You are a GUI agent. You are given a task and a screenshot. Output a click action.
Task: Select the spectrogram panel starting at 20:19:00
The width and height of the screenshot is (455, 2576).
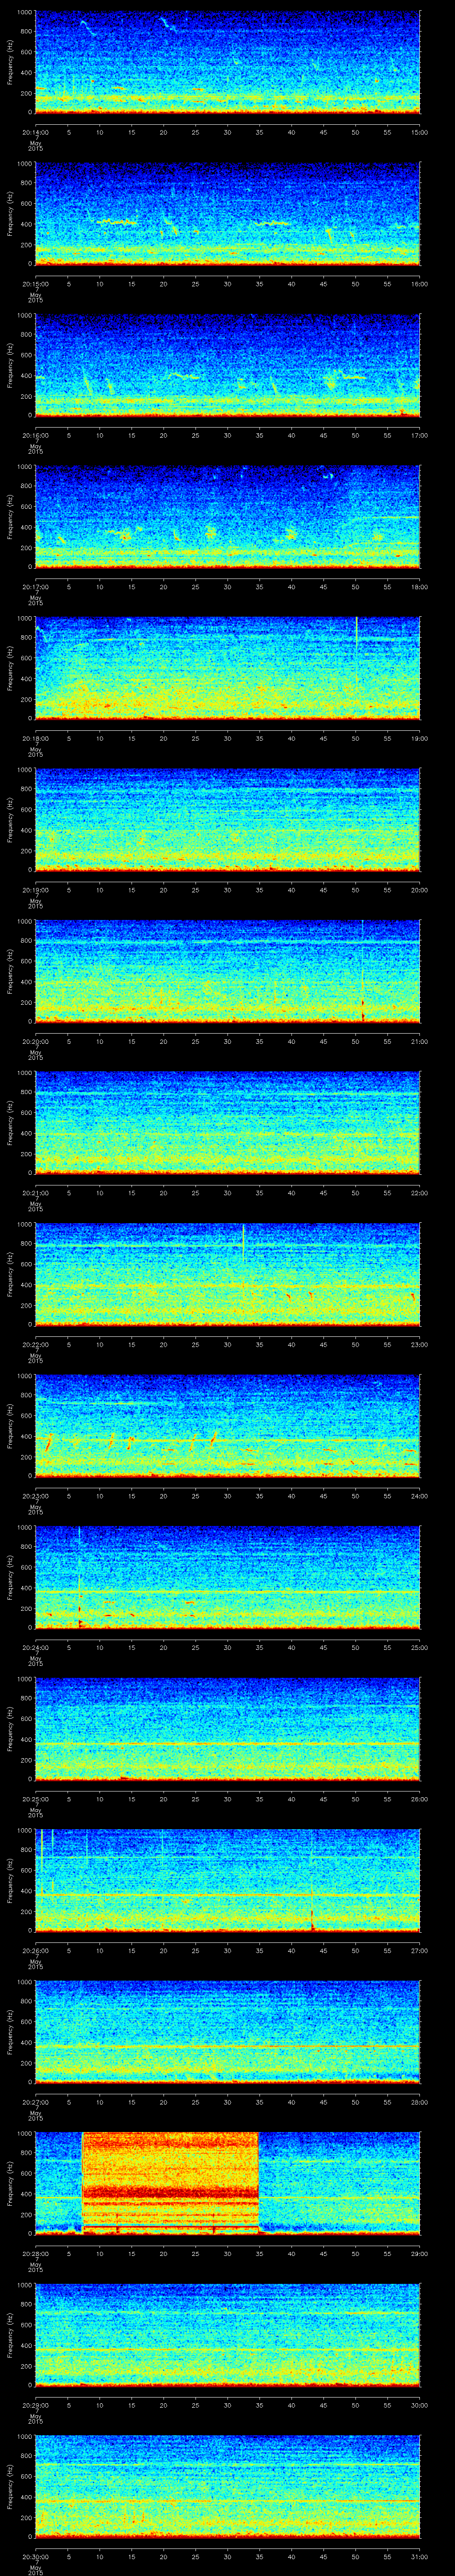click(x=228, y=819)
